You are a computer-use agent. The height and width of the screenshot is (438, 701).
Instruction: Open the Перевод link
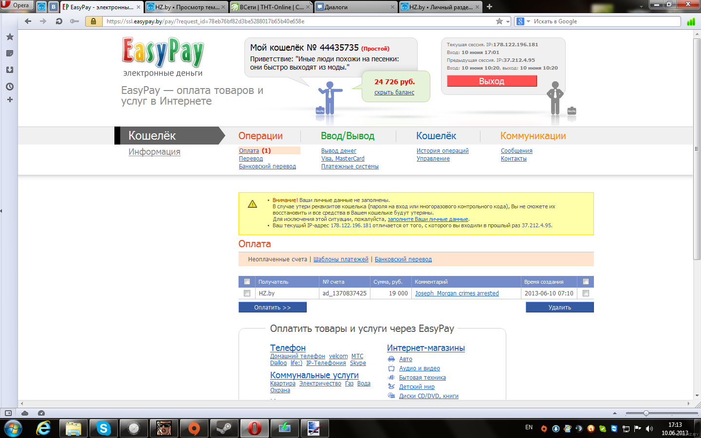[x=251, y=159]
